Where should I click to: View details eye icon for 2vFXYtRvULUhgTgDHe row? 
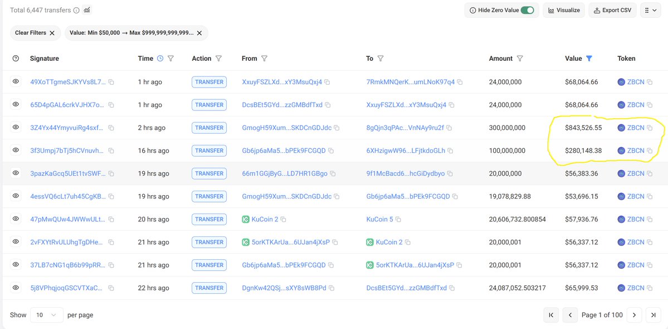point(16,241)
